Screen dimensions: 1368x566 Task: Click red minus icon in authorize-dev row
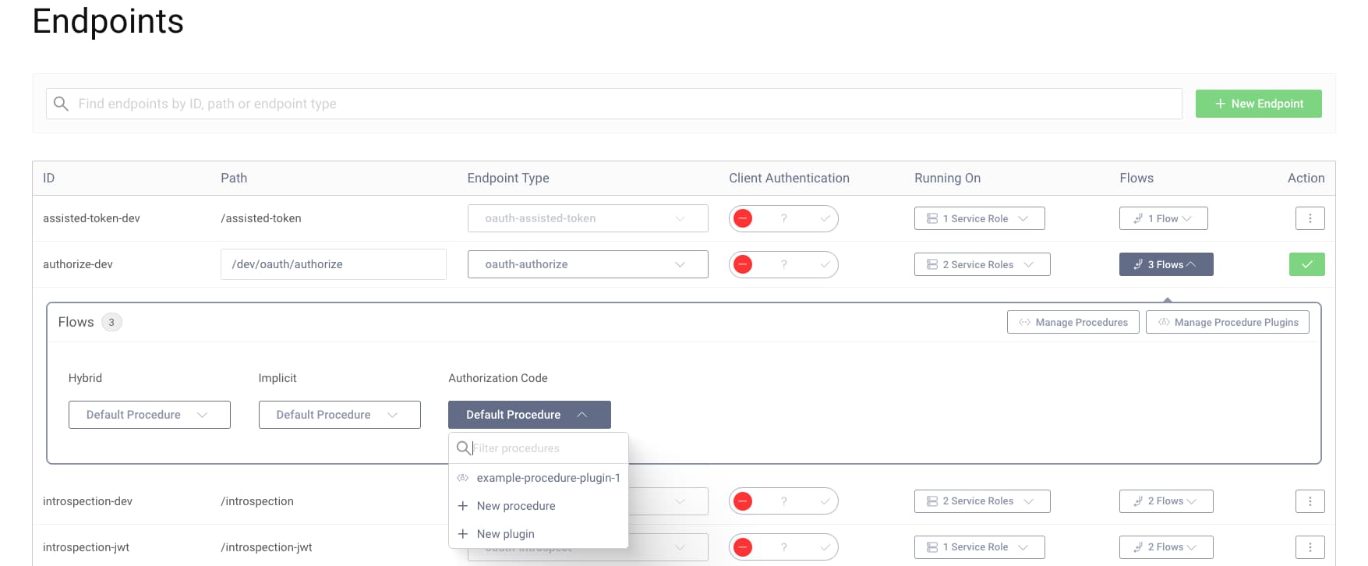point(743,264)
